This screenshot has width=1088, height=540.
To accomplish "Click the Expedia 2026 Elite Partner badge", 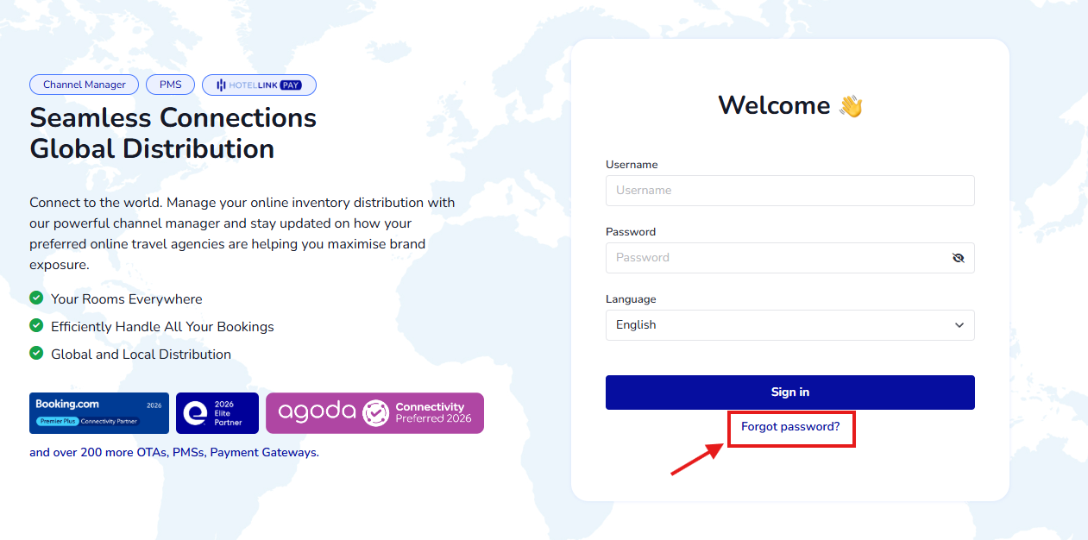I will click(x=217, y=413).
